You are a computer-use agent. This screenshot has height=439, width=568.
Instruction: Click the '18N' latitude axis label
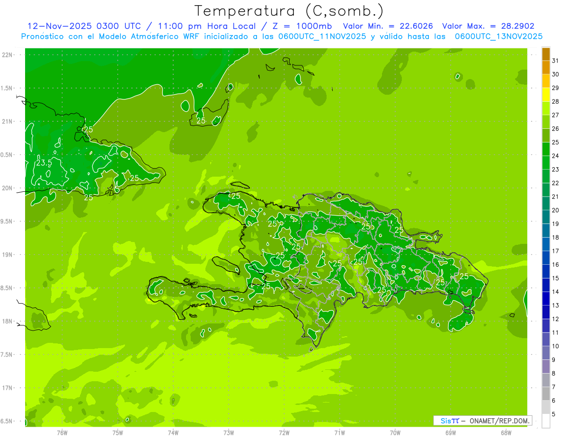(x=8, y=321)
